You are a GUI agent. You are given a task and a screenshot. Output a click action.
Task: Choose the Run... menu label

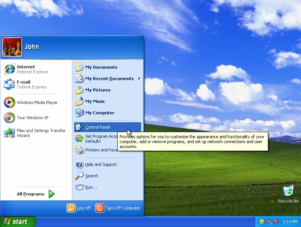click(x=91, y=187)
